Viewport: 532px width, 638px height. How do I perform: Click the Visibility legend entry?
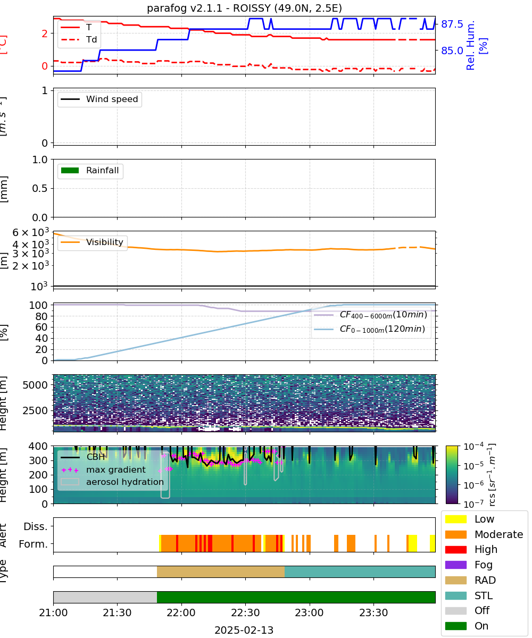[x=93, y=242]
